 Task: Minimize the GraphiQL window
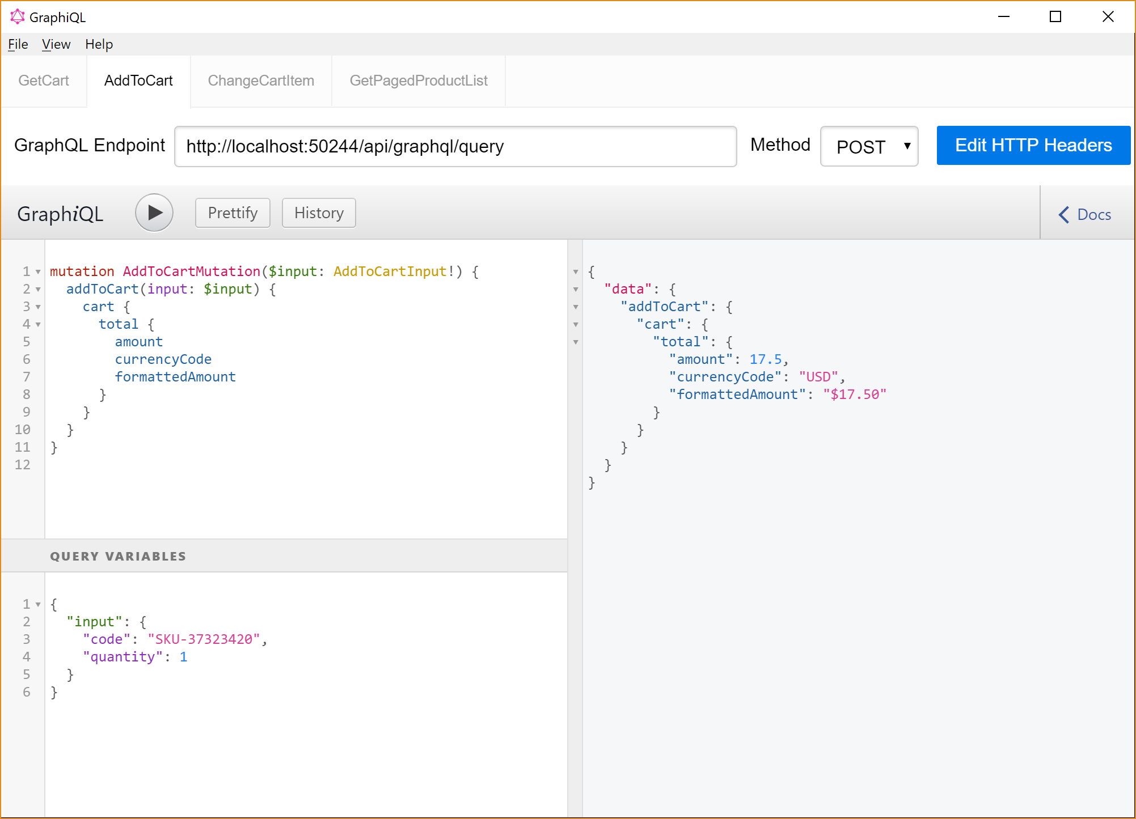point(1004,17)
